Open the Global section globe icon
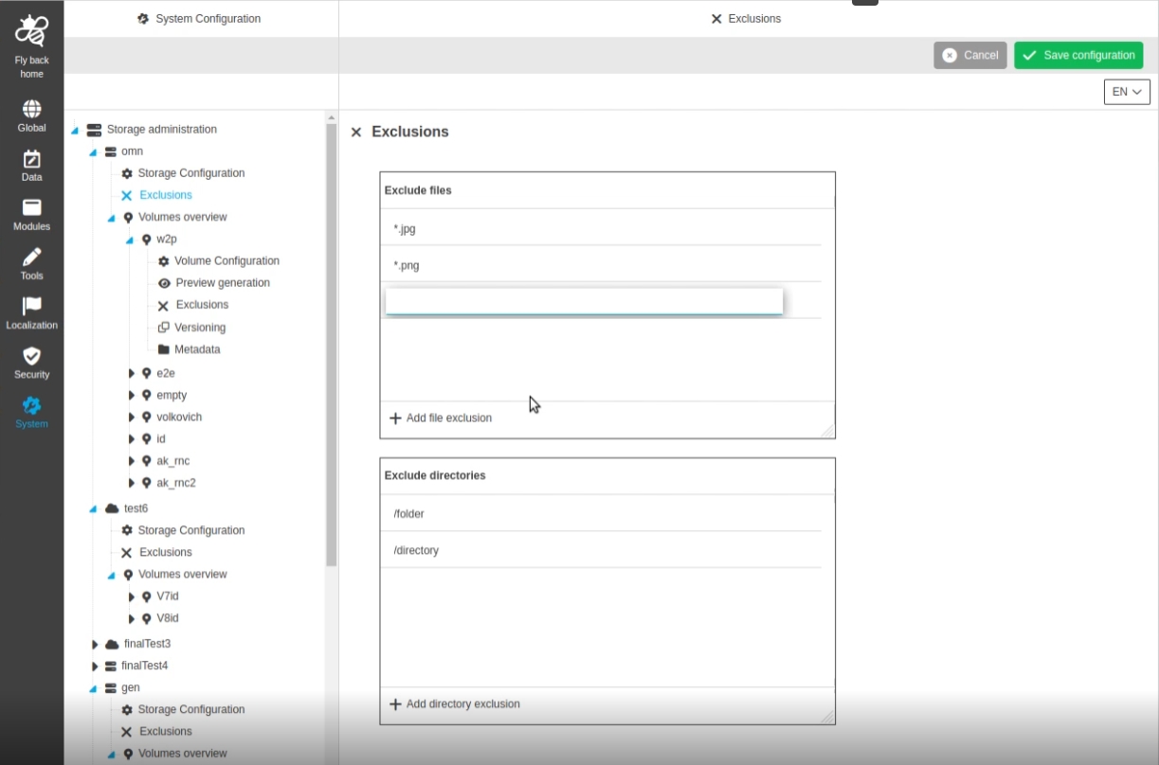Screen dimensions: 1159x765 pos(31,110)
